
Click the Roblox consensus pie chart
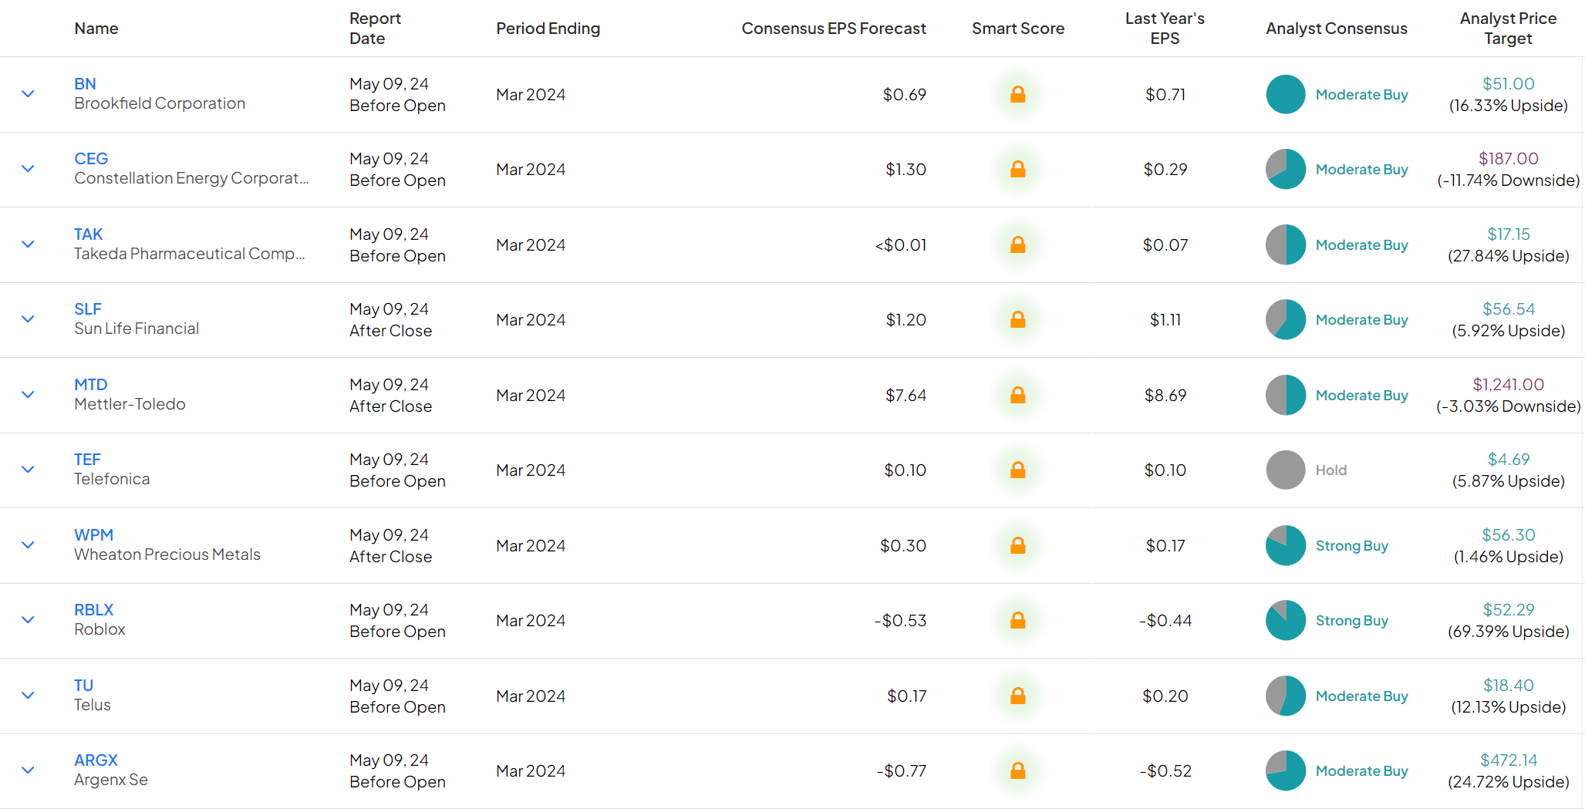point(1286,620)
